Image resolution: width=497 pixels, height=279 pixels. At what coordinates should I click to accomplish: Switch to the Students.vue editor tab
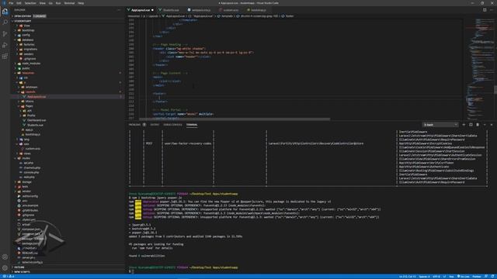[x=171, y=10]
